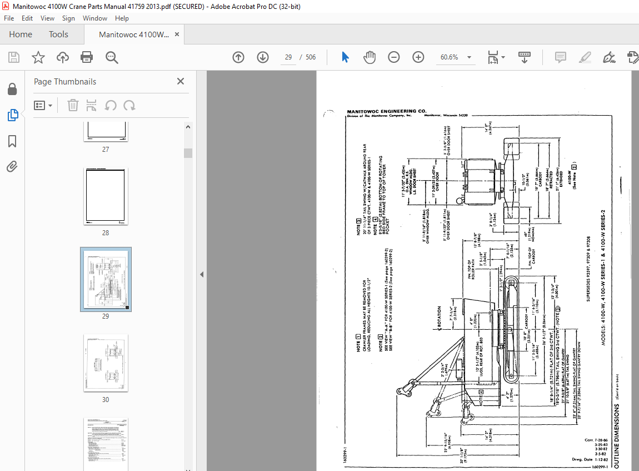Select the Manitowoc 4100W document tab
The width and height of the screenshot is (639, 471).
click(x=134, y=34)
